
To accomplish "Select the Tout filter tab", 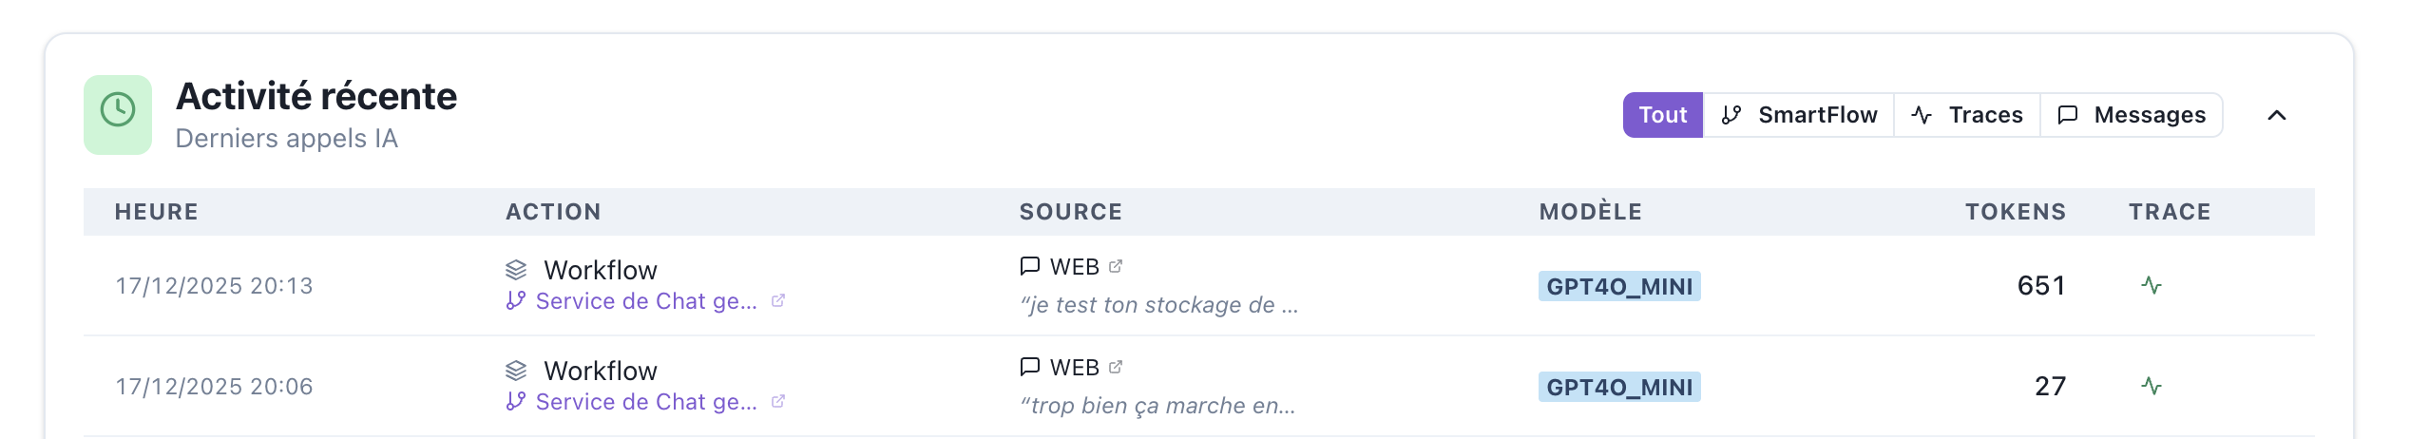I will click(x=1662, y=115).
